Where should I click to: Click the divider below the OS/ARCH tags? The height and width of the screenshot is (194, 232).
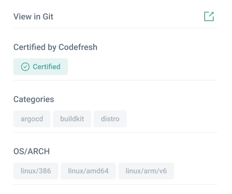[115, 185]
